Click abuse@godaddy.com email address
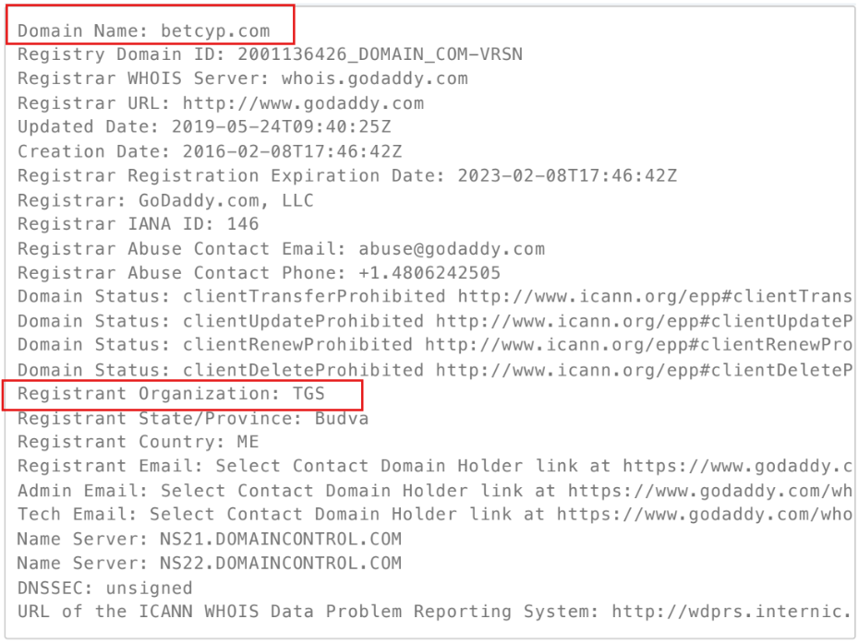The image size is (859, 643). (452, 248)
